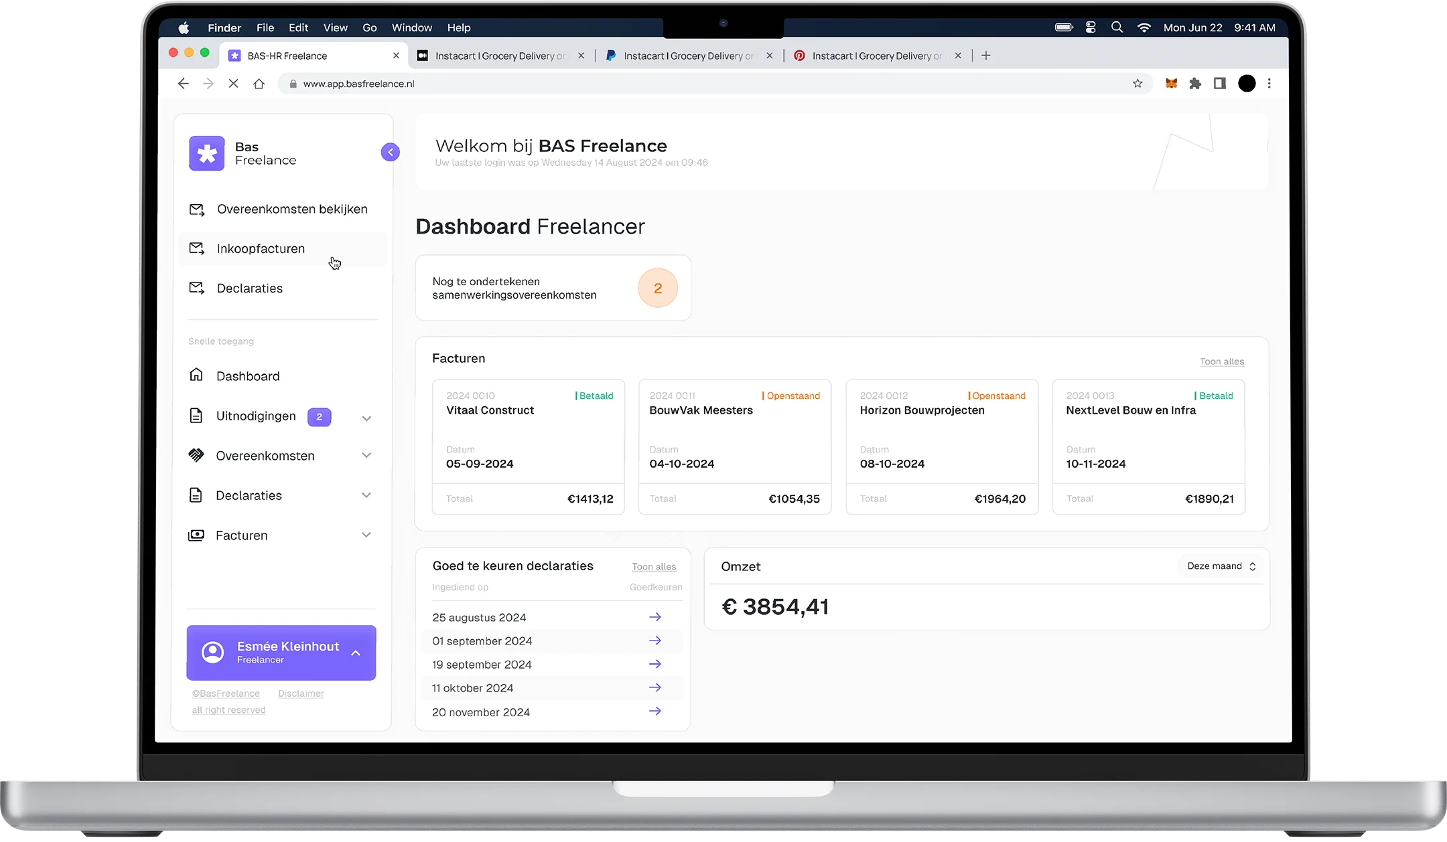Image resolution: width=1447 pixels, height=842 pixels.
Task: Open the MetaMask fox extension
Action: (1171, 84)
